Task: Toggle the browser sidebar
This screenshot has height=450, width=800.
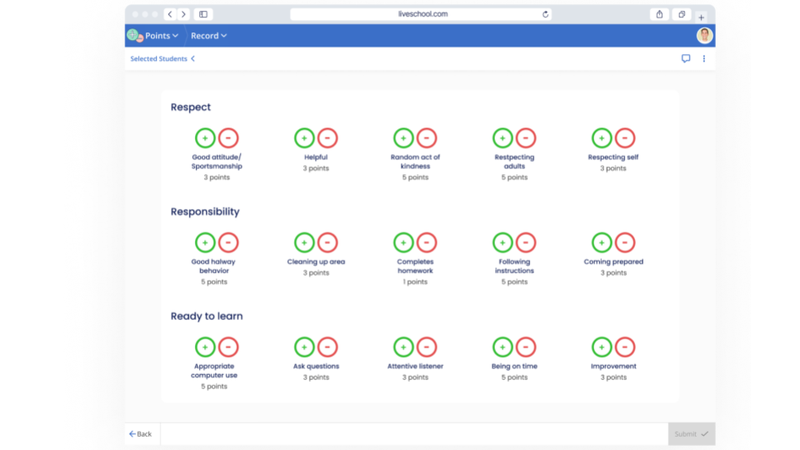Action: tap(203, 14)
